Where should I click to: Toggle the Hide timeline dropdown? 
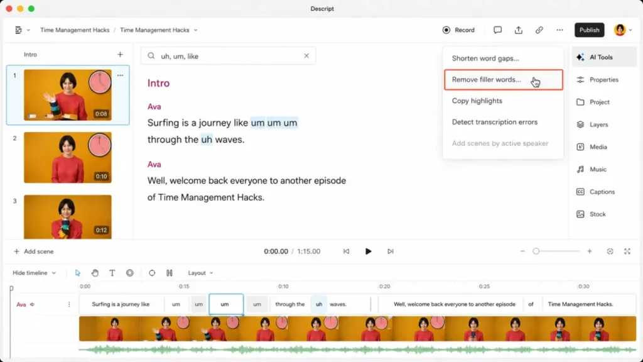[34, 273]
